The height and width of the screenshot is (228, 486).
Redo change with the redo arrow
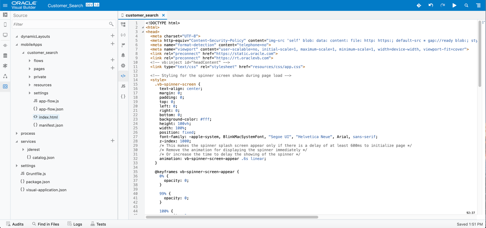pyautogui.click(x=442, y=5)
